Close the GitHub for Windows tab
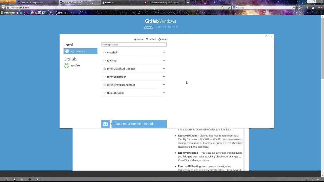The image size is (324, 182). (x=99, y=3)
